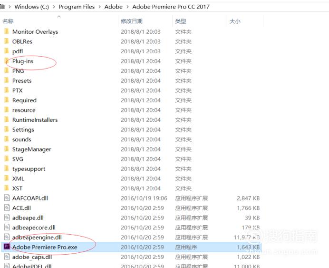Click the Settings folder icon
This screenshot has width=329, height=268.
coord(7,129)
